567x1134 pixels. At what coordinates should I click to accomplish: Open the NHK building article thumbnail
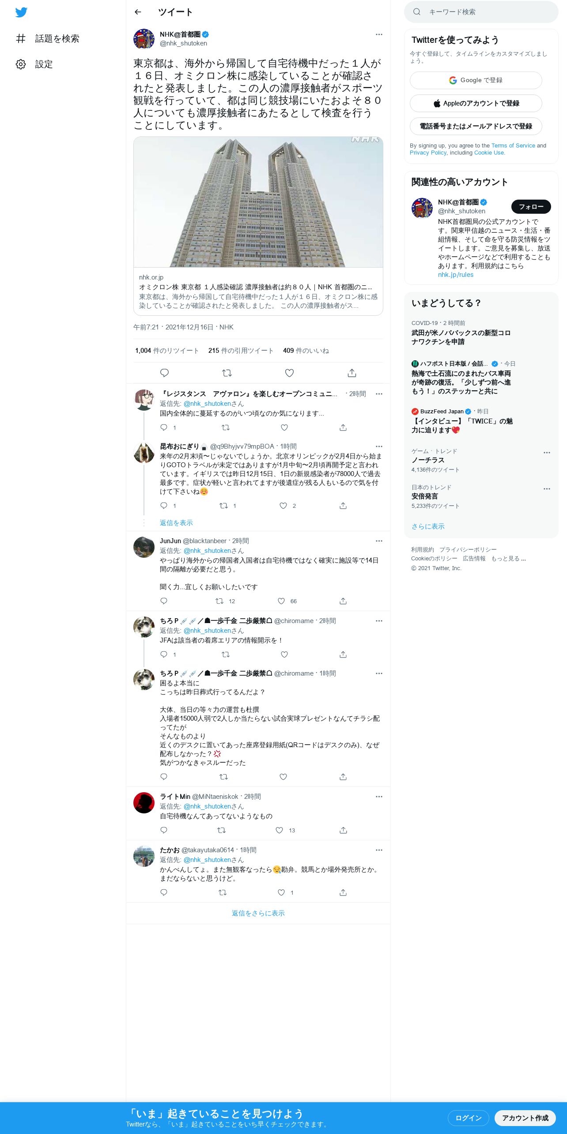click(258, 202)
